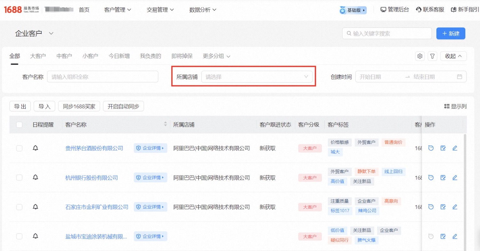The image size is (480, 251).
Task: Click note icon in 贵州茅台酒 row
Action: (x=443, y=148)
